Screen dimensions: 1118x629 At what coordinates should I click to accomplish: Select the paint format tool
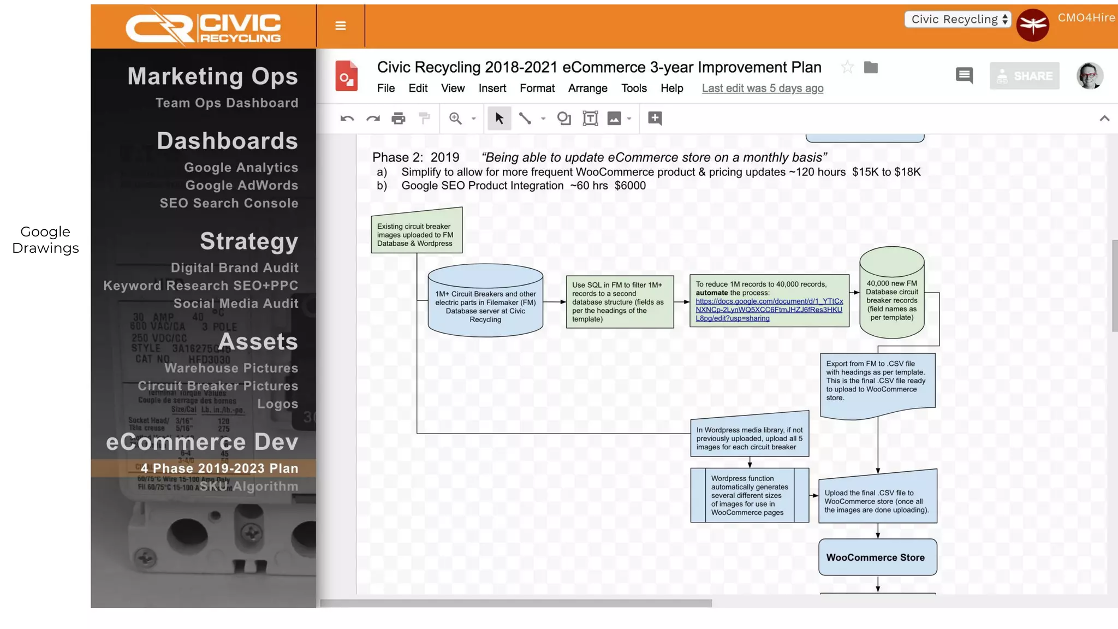click(x=424, y=118)
